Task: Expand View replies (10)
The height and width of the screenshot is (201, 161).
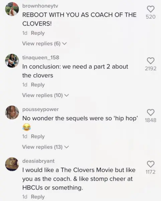Action: click(45, 95)
